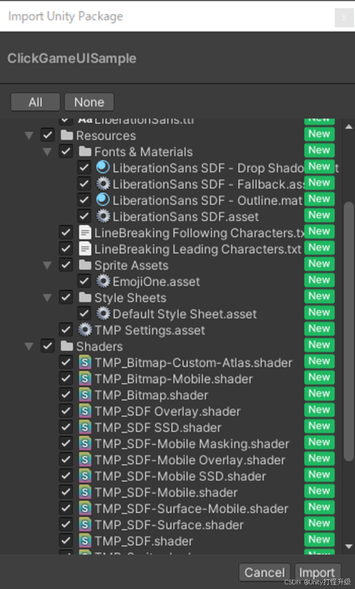Uncheck the TMP_Bitmap-Mobile.shader checkbox
This screenshot has height=589, width=355.
point(66,378)
